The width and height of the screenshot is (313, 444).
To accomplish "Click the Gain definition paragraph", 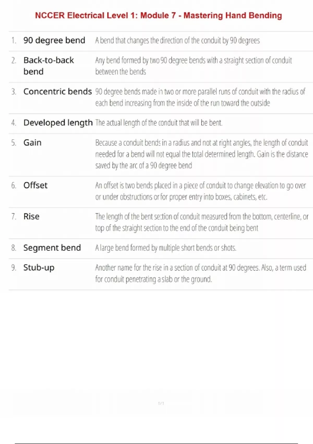I will tap(201, 154).
